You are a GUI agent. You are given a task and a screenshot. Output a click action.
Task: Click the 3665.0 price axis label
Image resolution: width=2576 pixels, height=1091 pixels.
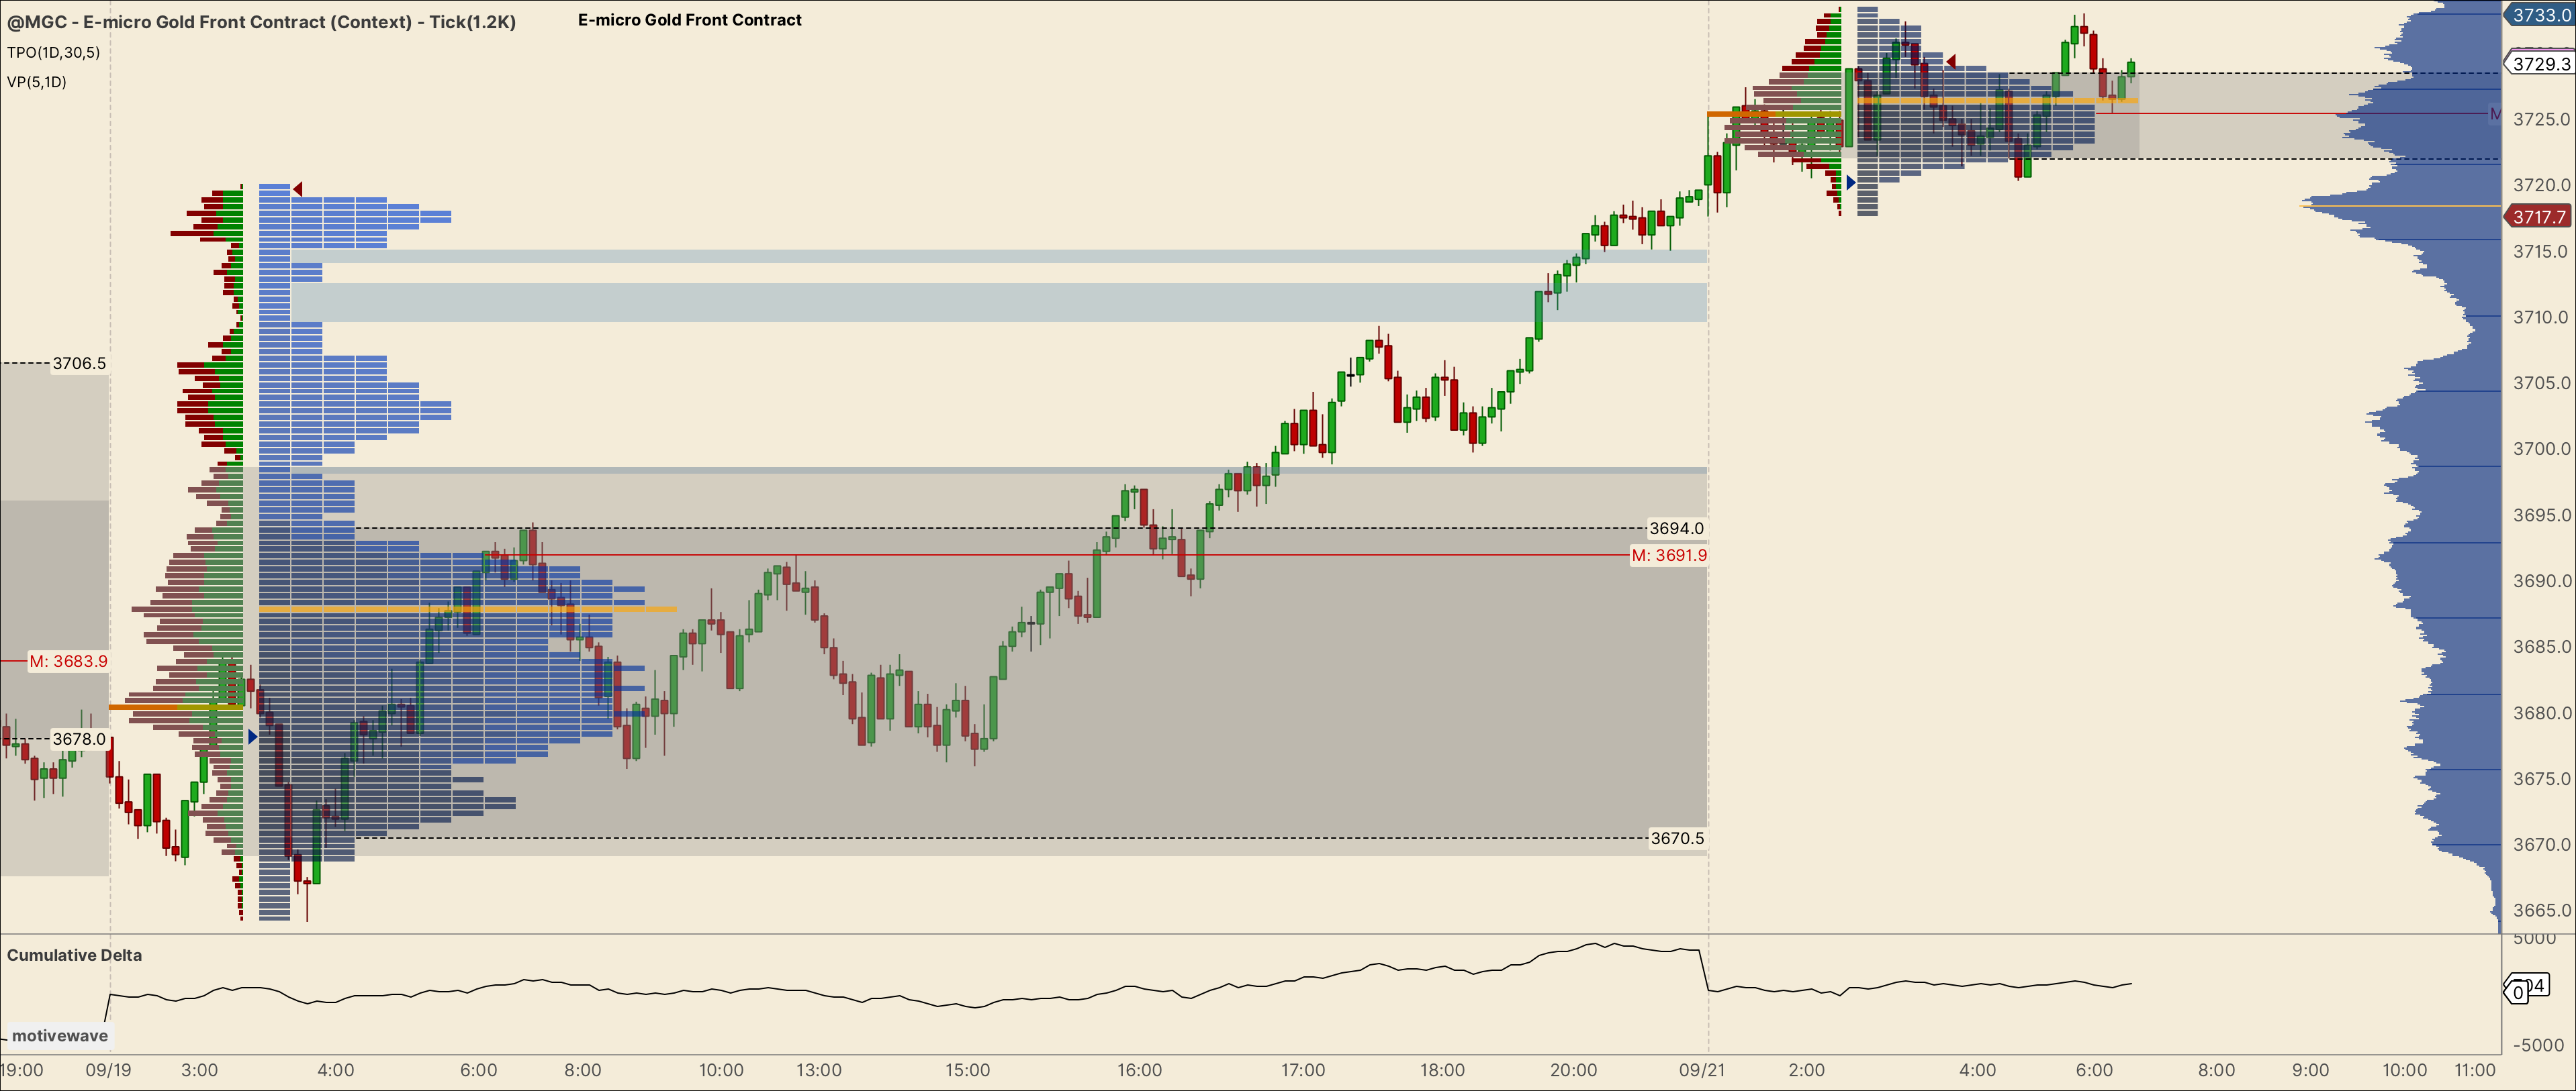click(x=2541, y=911)
